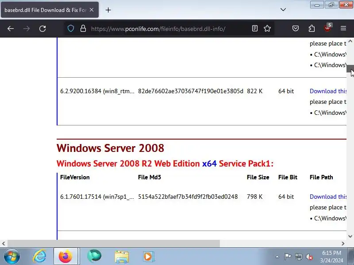Click the Windows Server 2008 heading
Screen dimensions: 354x265
pyautogui.click(x=110, y=148)
